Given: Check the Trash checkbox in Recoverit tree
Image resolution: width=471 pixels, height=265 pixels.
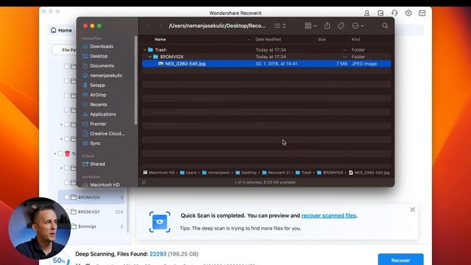Looking at the screenshot, I should tap(60, 154).
